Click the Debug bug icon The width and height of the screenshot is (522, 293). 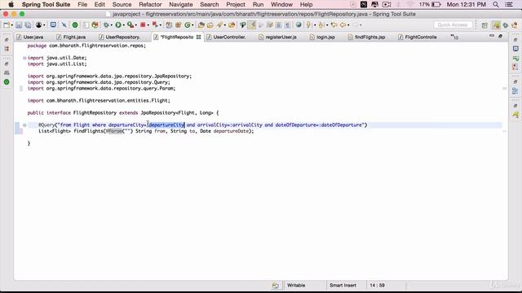click(106, 25)
